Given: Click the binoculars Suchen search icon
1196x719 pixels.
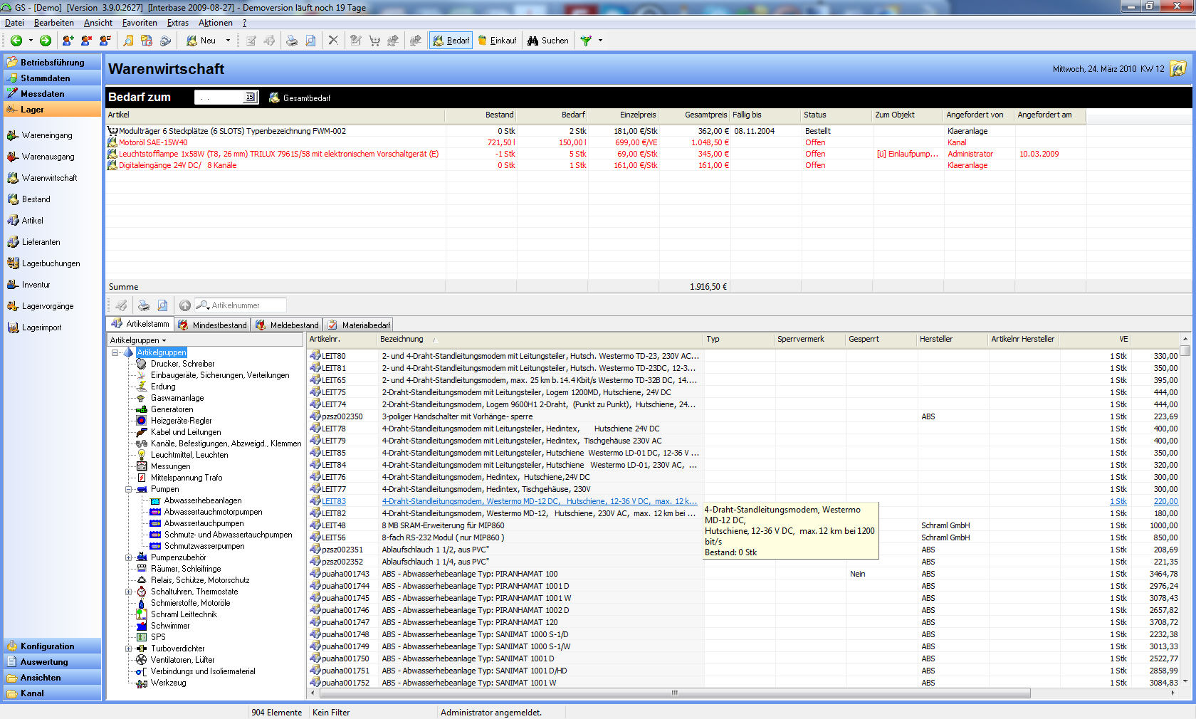Looking at the screenshot, I should click(533, 41).
